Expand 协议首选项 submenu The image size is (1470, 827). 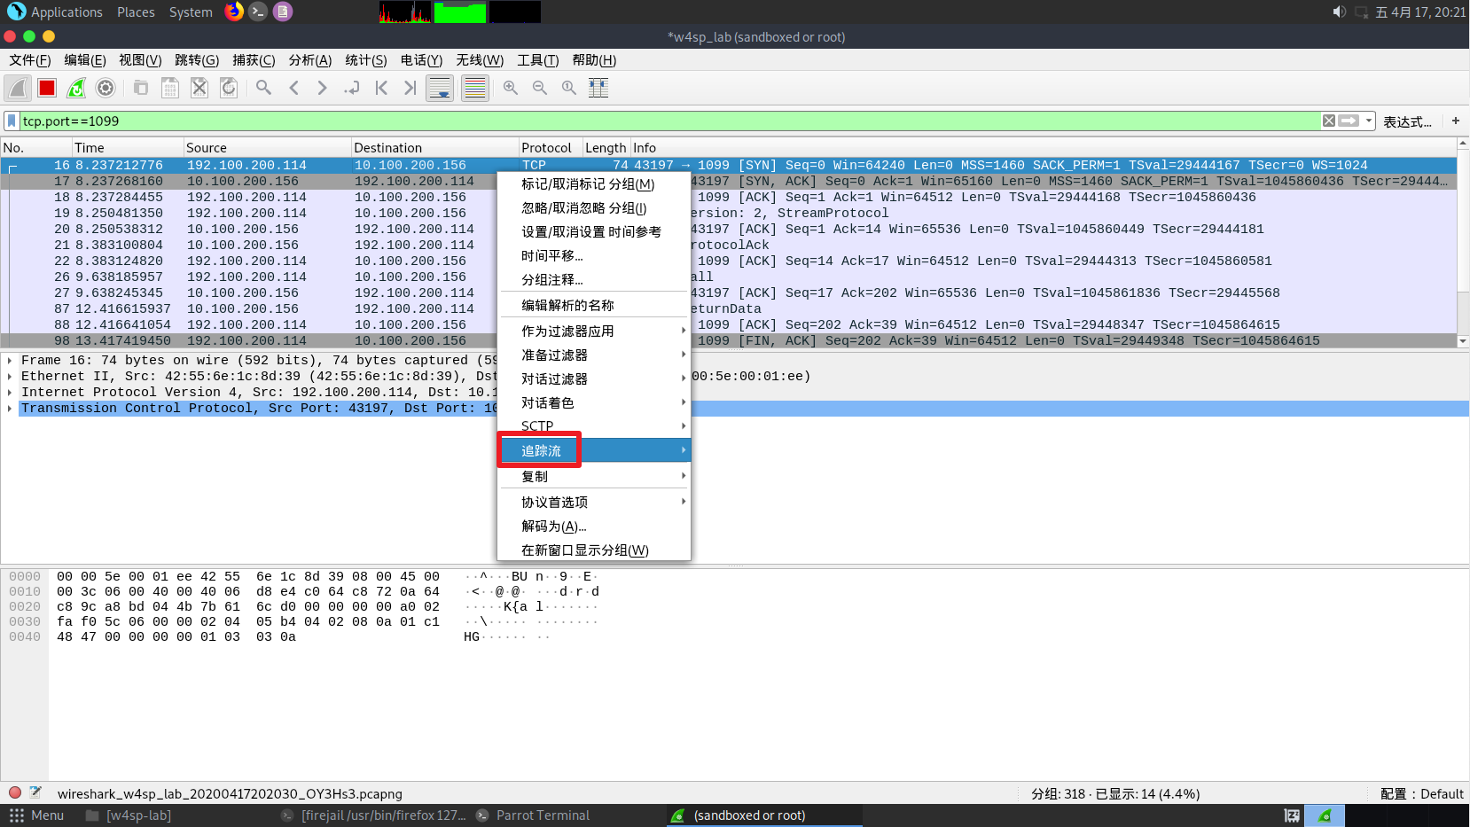[593, 503]
